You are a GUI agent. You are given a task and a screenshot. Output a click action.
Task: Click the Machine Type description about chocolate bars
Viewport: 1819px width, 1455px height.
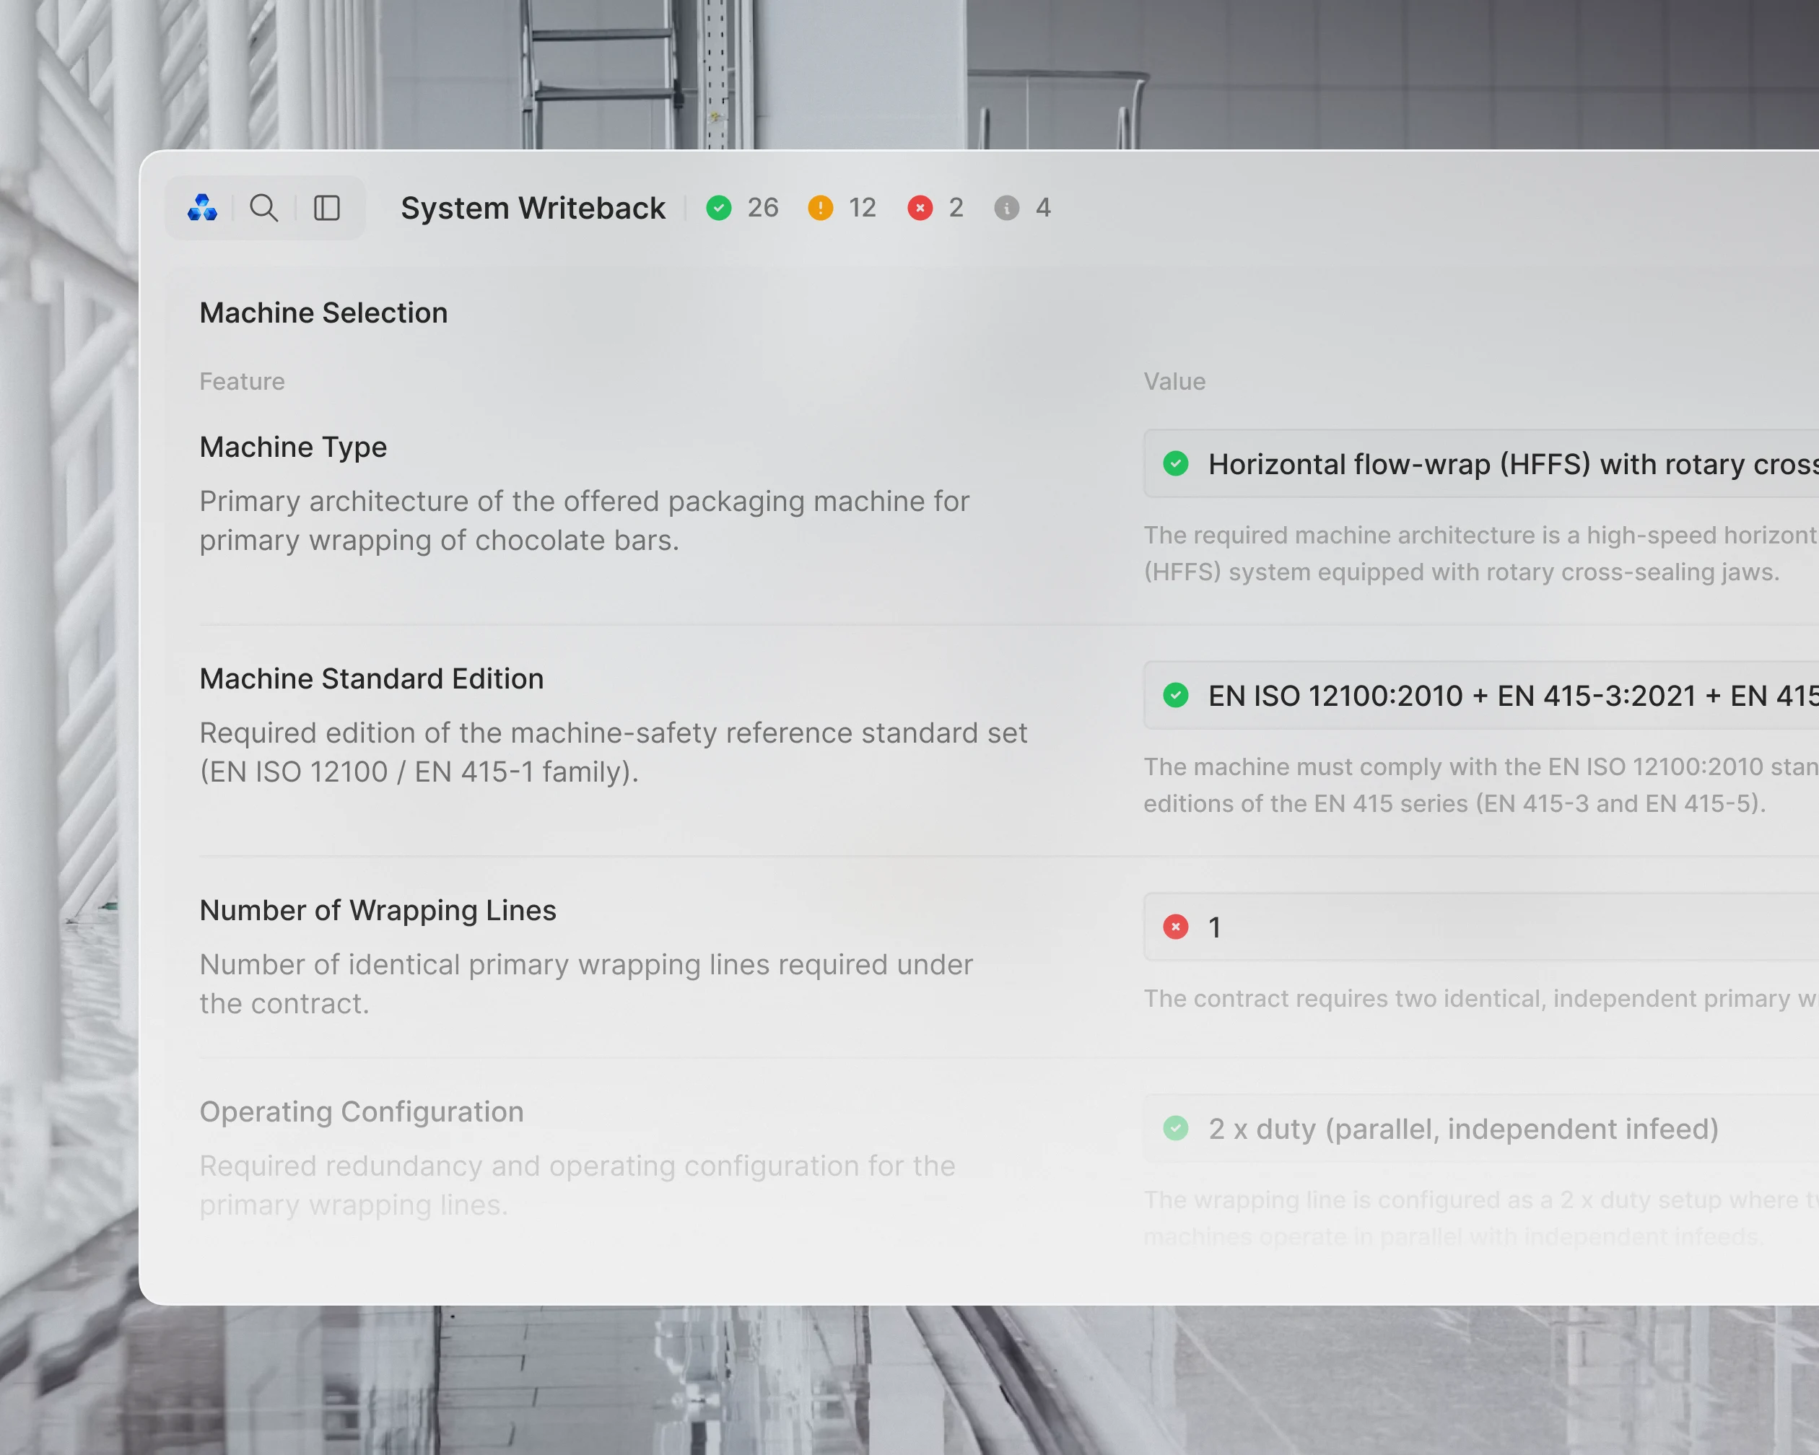tap(584, 520)
